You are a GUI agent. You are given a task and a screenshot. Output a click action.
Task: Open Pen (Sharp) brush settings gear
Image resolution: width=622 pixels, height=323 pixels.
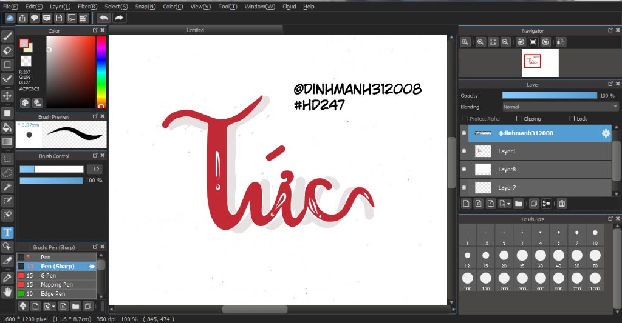pyautogui.click(x=92, y=267)
